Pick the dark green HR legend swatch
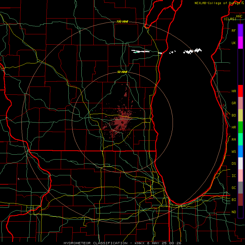The height and width of the screenshot is (245, 245). (240, 127)
